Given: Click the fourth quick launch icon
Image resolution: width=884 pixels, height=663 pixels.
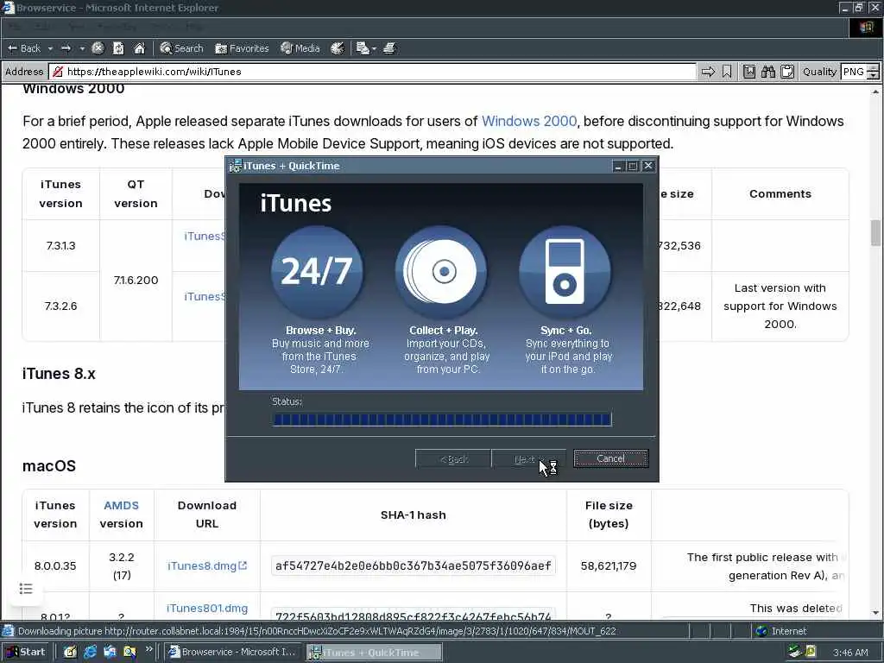Looking at the screenshot, I should [x=129, y=653].
